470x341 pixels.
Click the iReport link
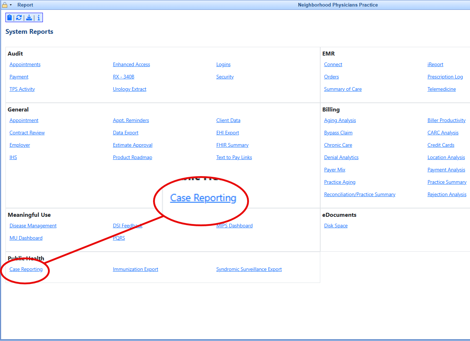point(435,65)
